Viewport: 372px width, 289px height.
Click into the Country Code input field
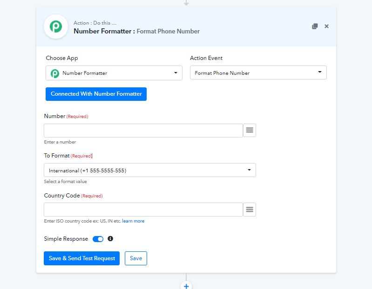coord(143,210)
